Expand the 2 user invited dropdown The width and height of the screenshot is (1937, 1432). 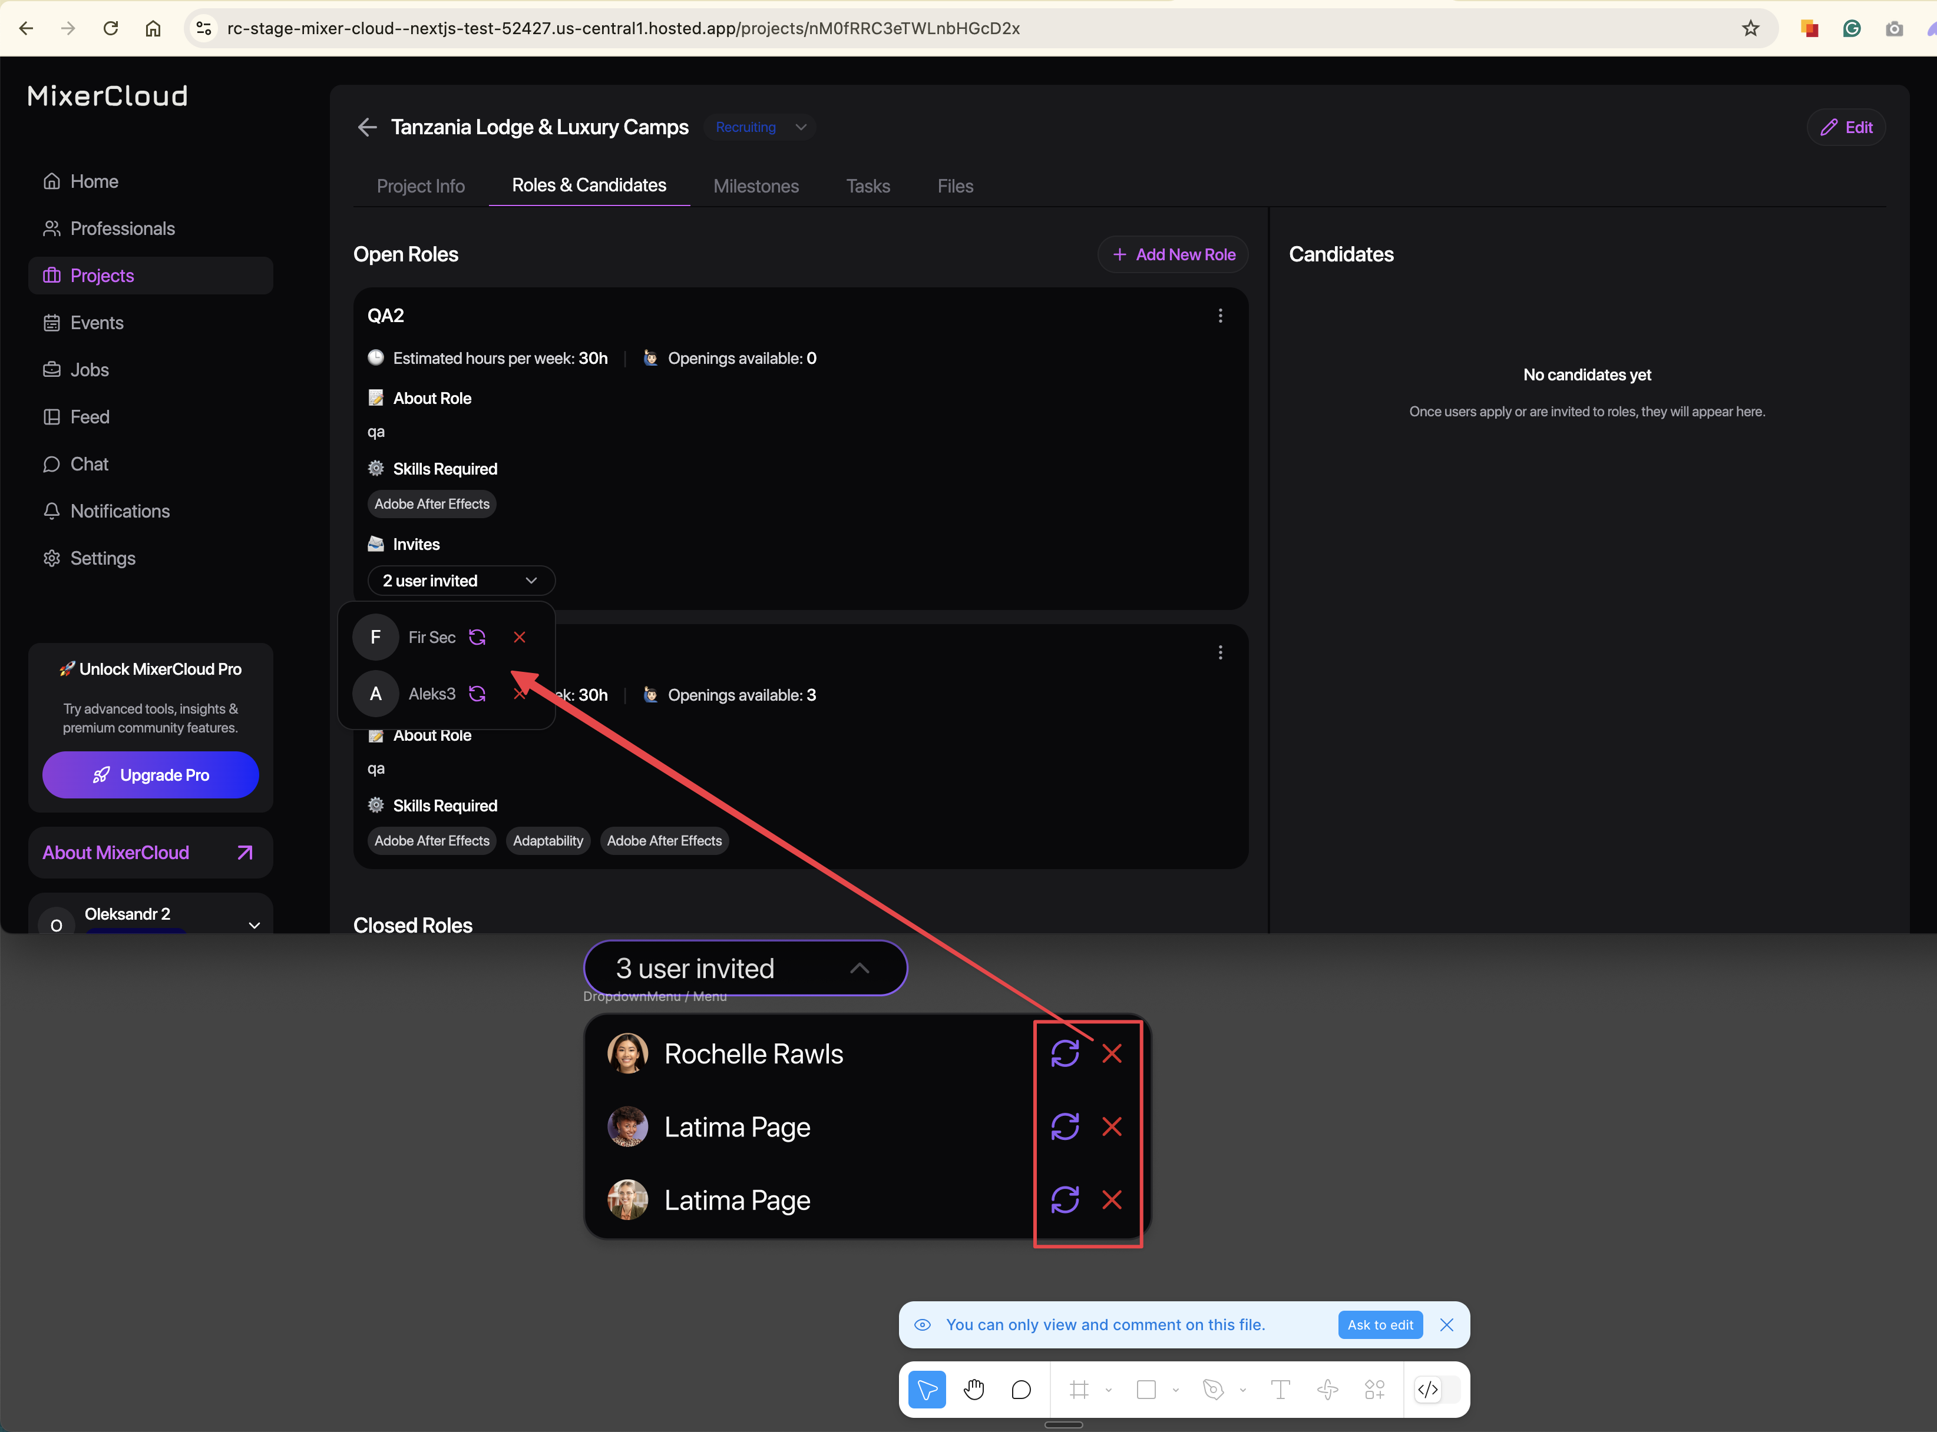pos(461,581)
